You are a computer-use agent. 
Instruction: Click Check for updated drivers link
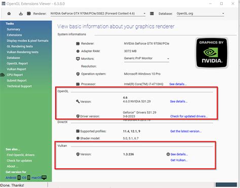click(x=189, y=116)
